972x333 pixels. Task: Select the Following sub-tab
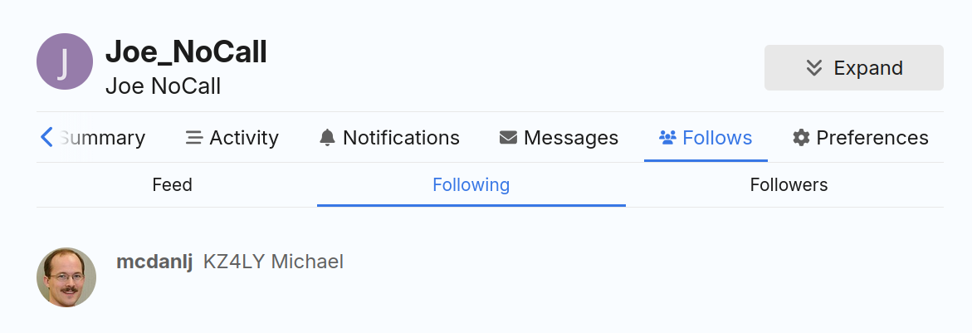tap(471, 185)
